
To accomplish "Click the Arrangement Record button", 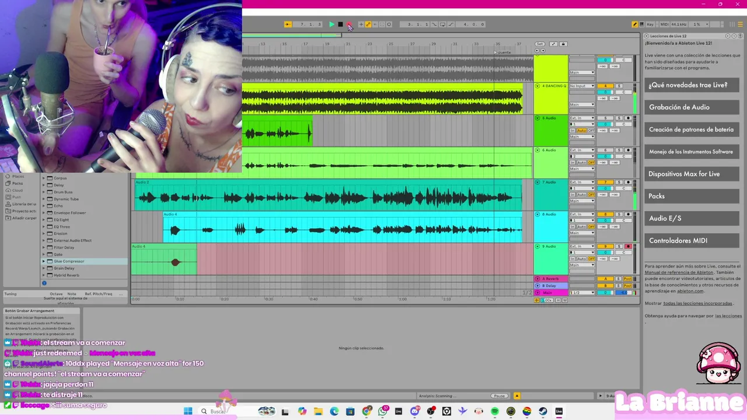I will pos(349,24).
